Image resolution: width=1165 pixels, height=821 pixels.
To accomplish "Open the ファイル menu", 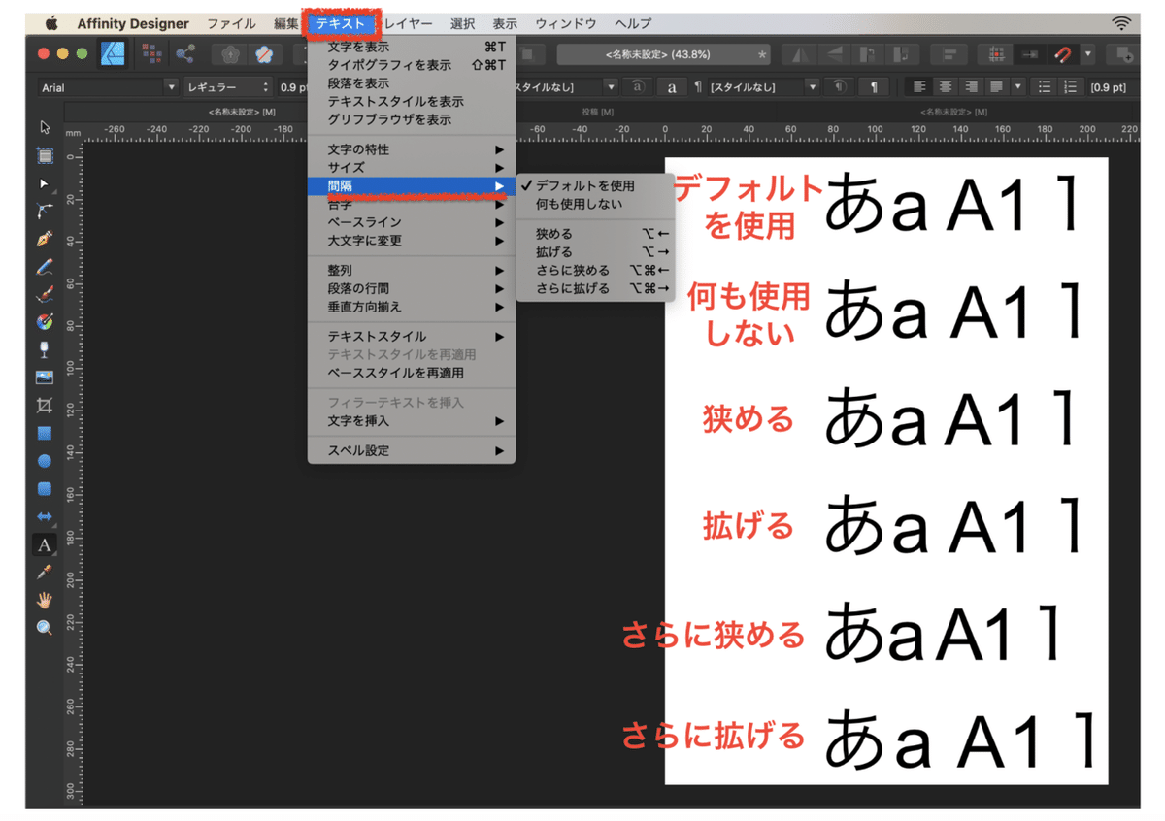I will click(x=232, y=23).
